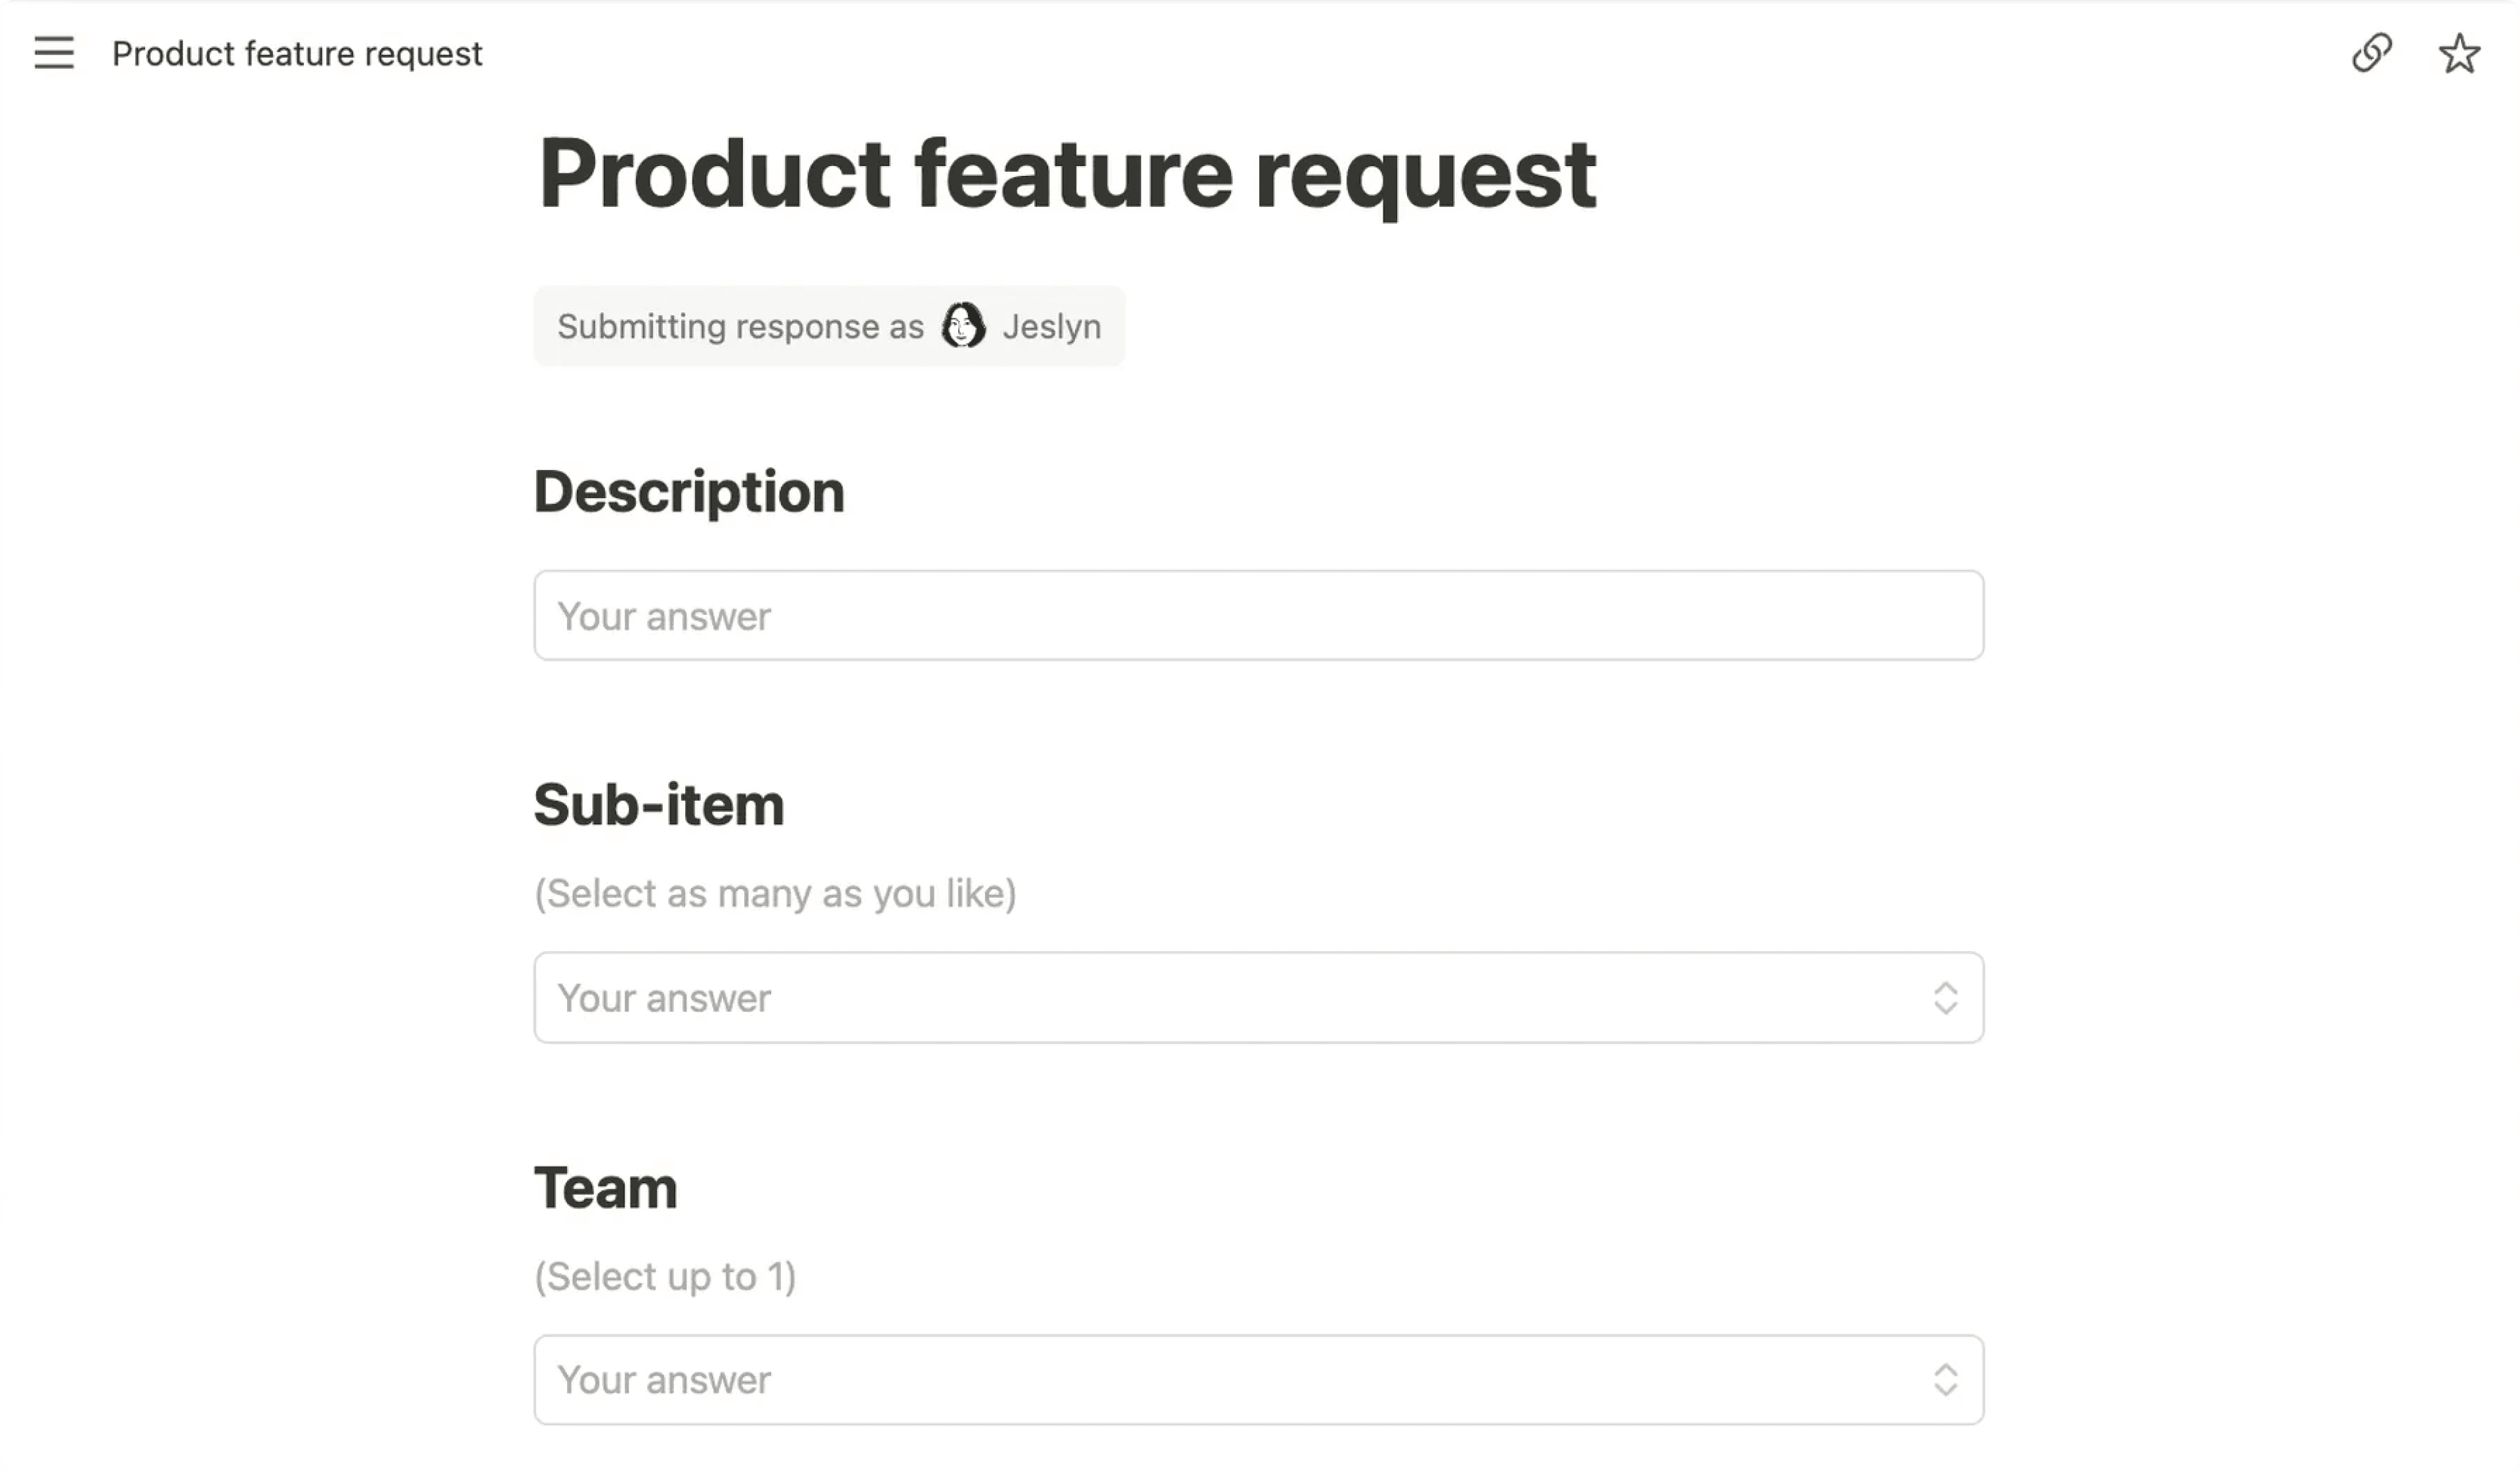Click the Sub-item question heading
2520x1472 pixels.
pos(659,805)
